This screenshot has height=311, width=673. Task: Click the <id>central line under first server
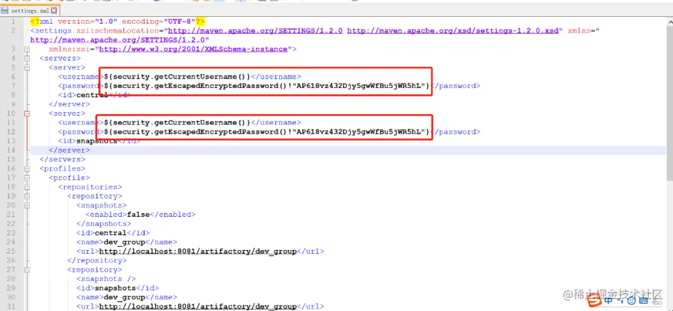click(94, 95)
